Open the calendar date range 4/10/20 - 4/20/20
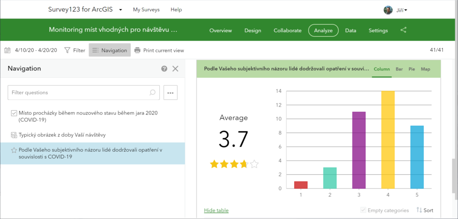This screenshot has height=219, width=458. 31,50
